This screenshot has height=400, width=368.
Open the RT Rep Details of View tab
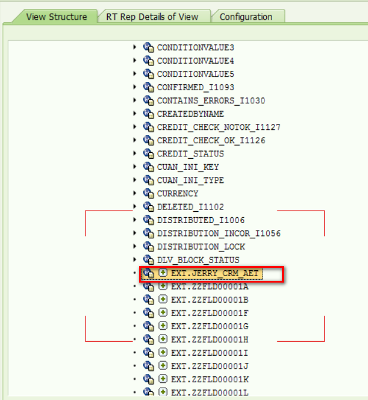point(152,17)
